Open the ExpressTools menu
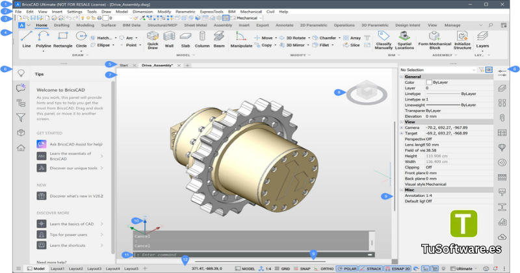 [x=211, y=12]
